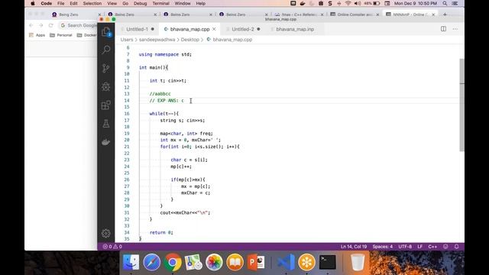Open the Explorer view in activity bar
489x275 pixels.
(x=106, y=31)
